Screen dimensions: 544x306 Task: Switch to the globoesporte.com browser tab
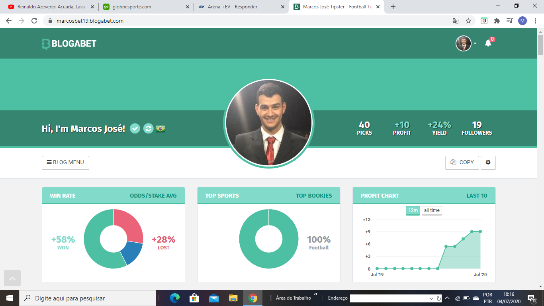[146, 7]
